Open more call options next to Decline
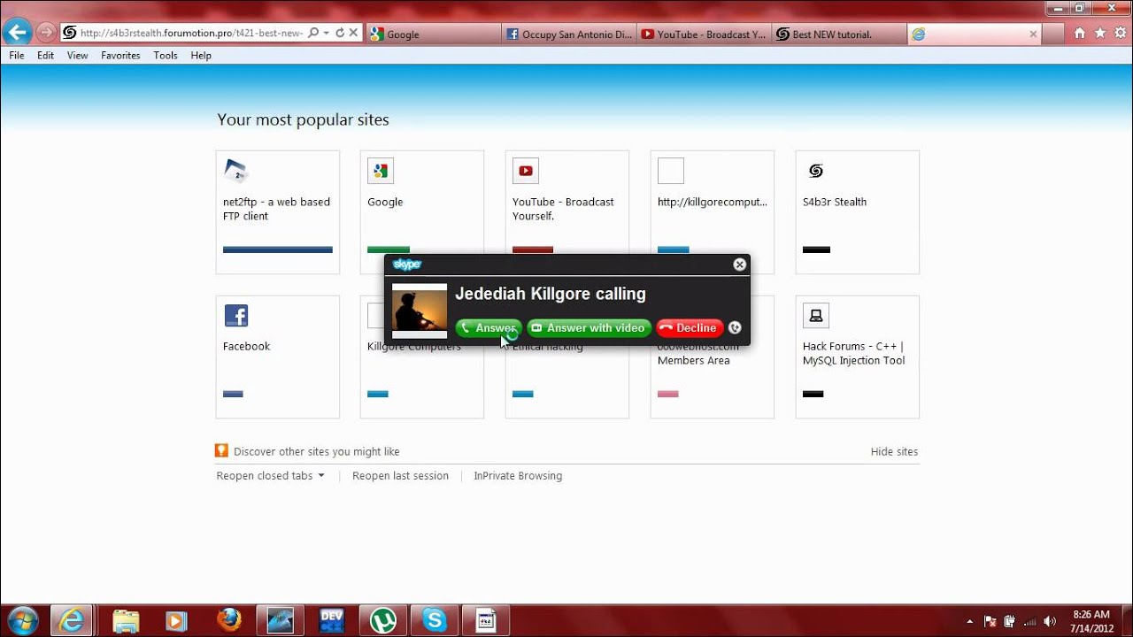This screenshot has height=637, width=1133. [x=735, y=328]
